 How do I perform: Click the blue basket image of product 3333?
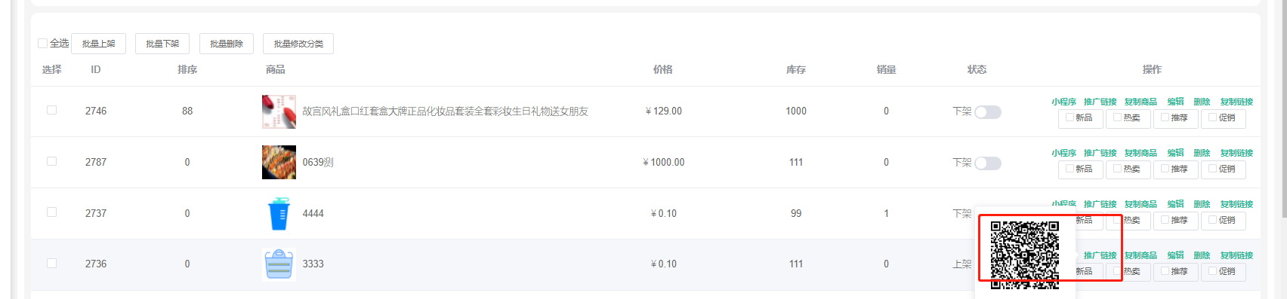point(279,264)
